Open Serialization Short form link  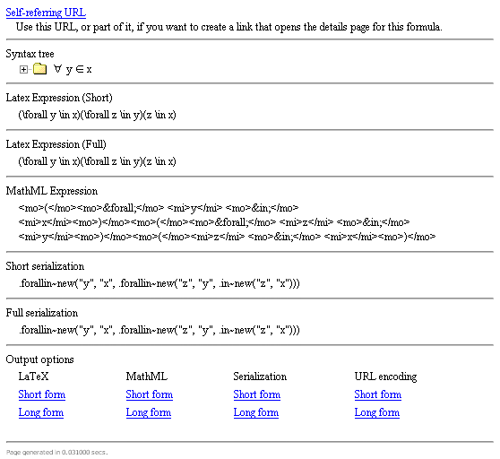coord(256,394)
